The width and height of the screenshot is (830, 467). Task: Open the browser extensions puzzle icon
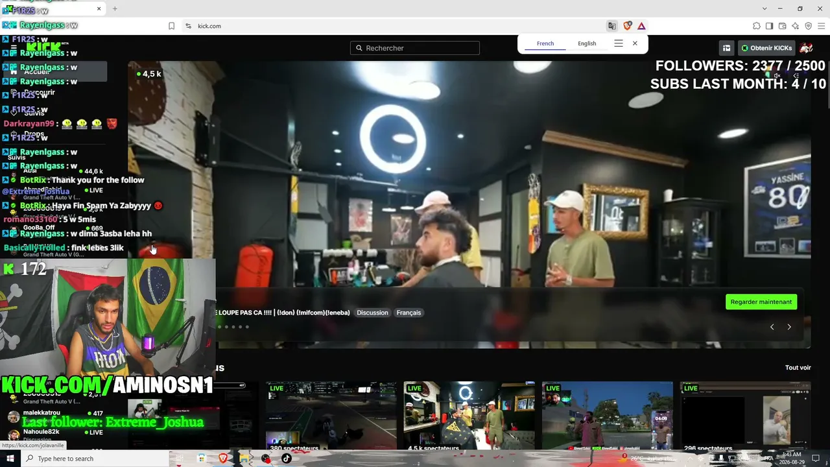tap(756, 26)
